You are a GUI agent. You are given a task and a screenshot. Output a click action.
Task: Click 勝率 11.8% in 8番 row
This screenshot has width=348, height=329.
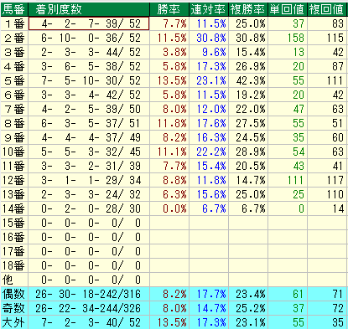coord(169,123)
